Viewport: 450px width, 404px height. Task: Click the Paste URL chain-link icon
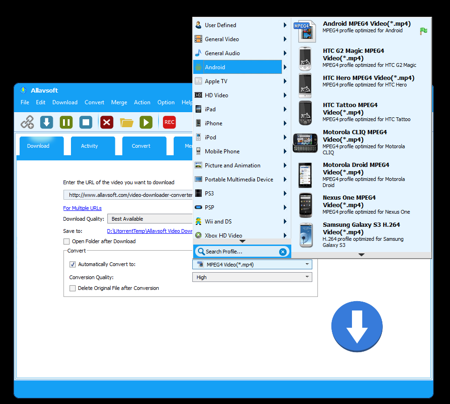pos(27,122)
